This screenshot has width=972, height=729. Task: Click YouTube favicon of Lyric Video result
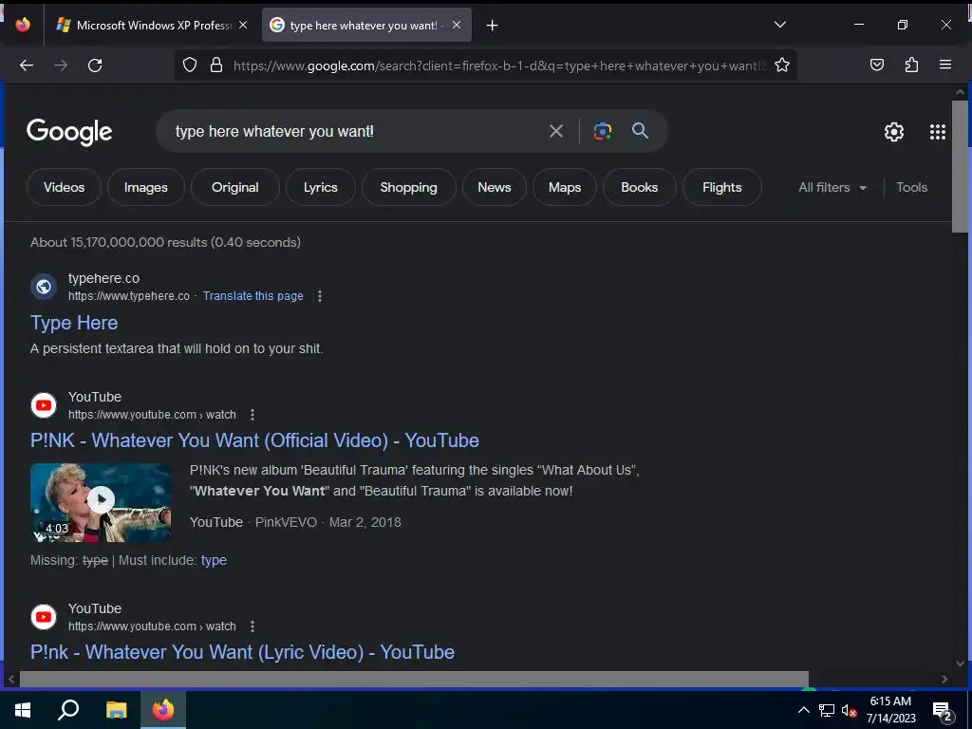(44, 617)
